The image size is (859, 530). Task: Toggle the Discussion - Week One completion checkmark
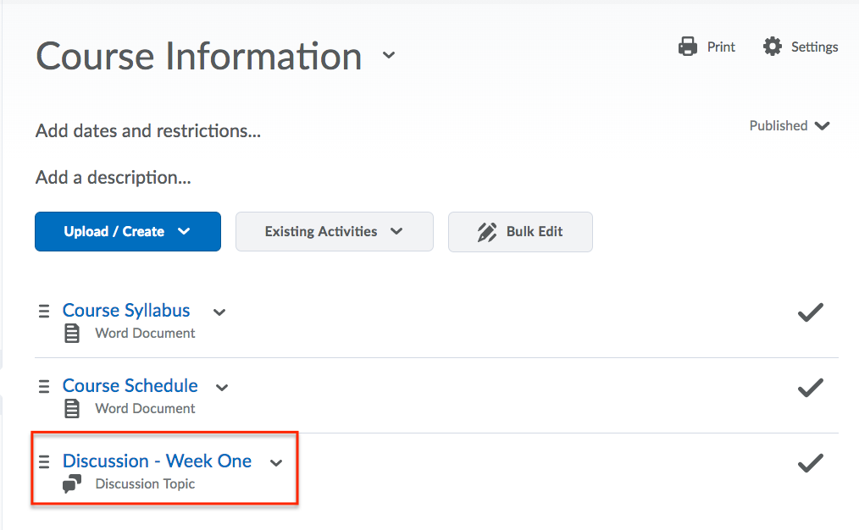[x=810, y=463]
